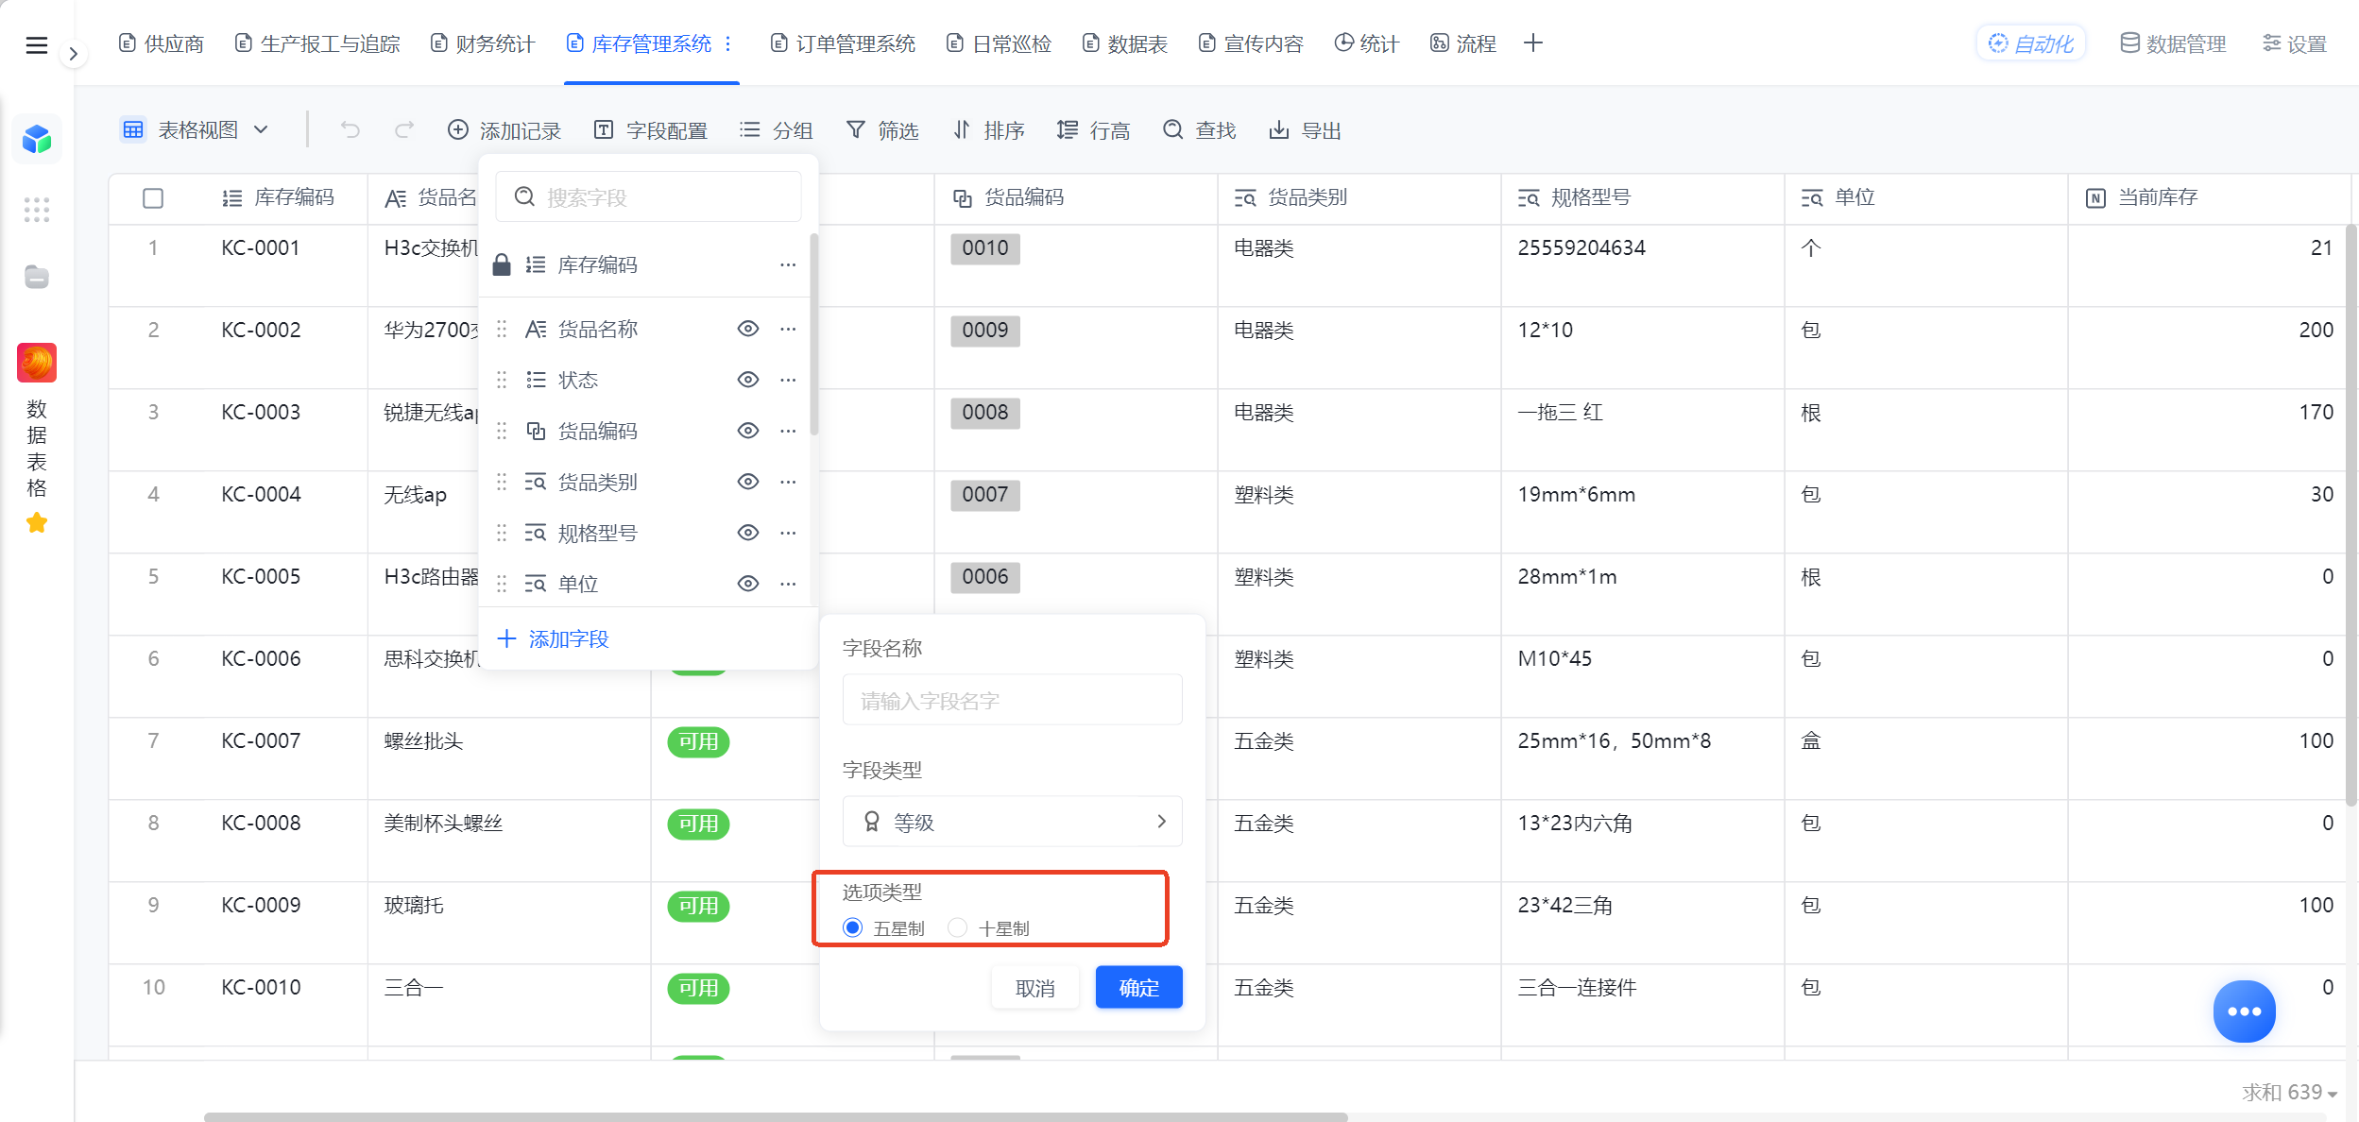
Task: Click the 自动化 automation button
Action: click(x=2031, y=43)
